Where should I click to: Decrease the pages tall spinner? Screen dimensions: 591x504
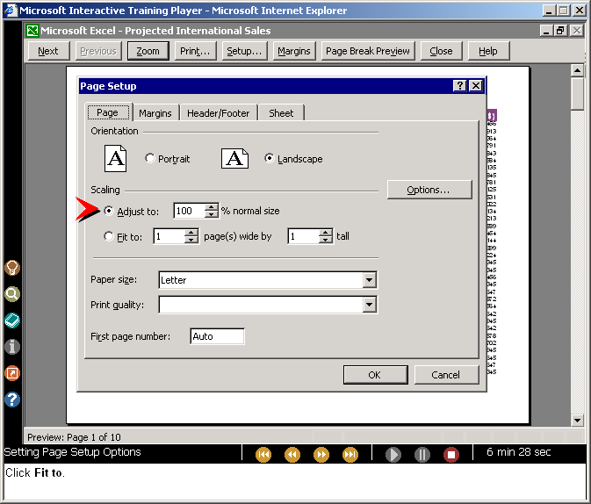point(325,240)
